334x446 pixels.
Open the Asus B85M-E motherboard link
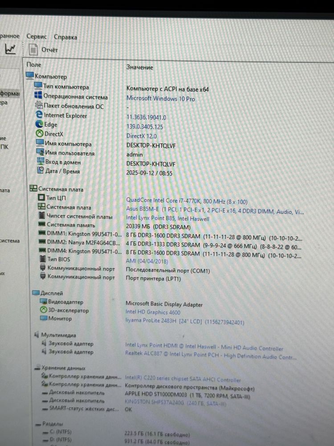coord(215,211)
